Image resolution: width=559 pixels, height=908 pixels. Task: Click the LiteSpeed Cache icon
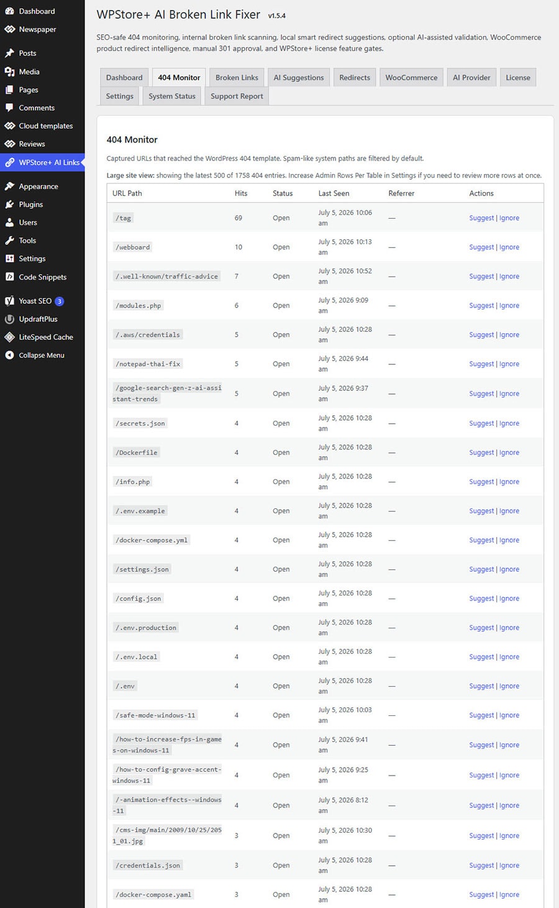(9, 337)
